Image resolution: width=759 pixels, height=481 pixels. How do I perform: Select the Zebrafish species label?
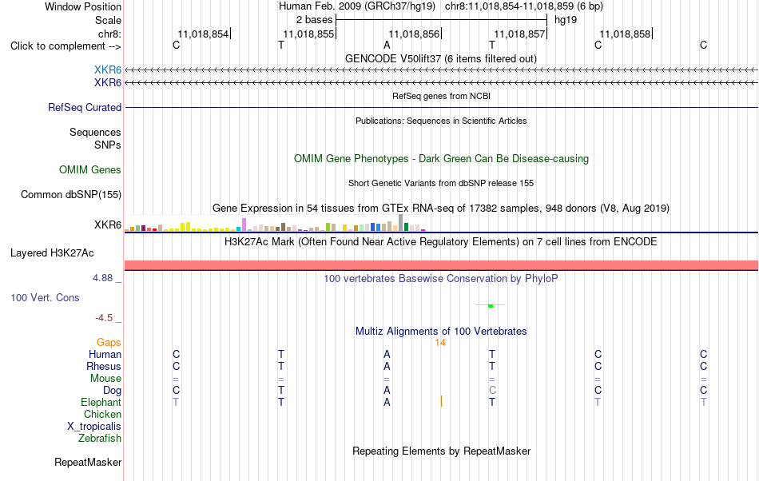pos(100,439)
